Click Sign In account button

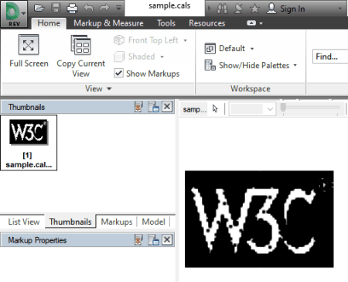tap(285, 9)
